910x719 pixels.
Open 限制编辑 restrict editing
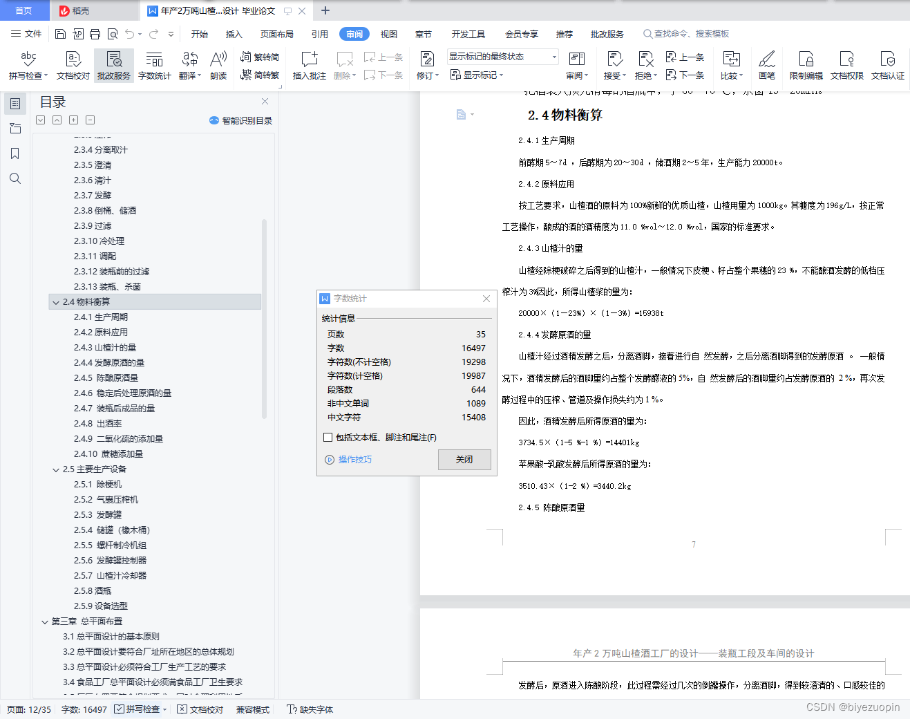806,66
